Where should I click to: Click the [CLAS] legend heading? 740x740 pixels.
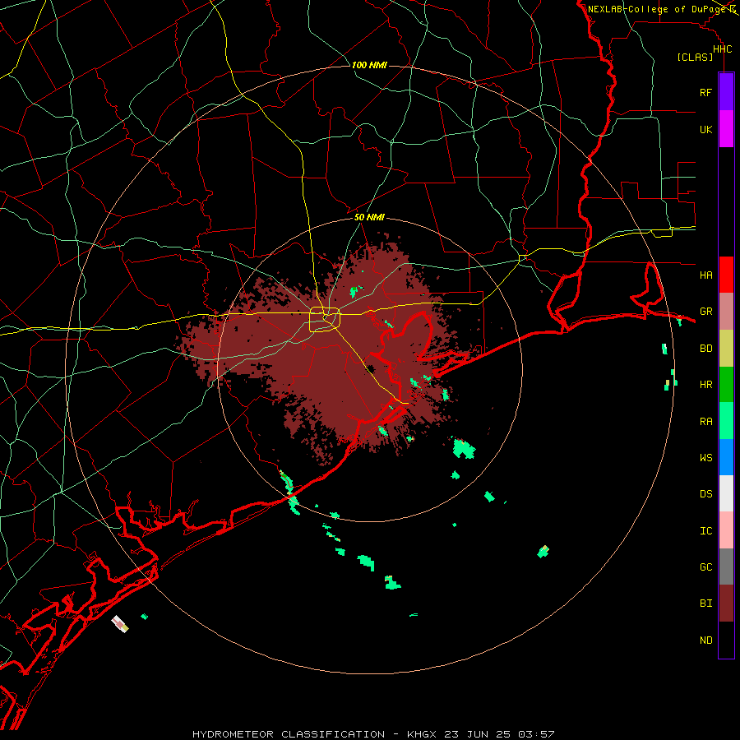point(695,58)
